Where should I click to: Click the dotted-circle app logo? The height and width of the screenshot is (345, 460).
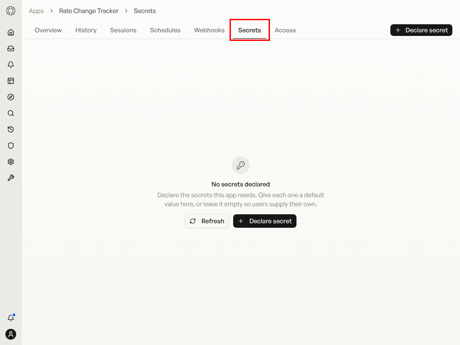pos(11,11)
